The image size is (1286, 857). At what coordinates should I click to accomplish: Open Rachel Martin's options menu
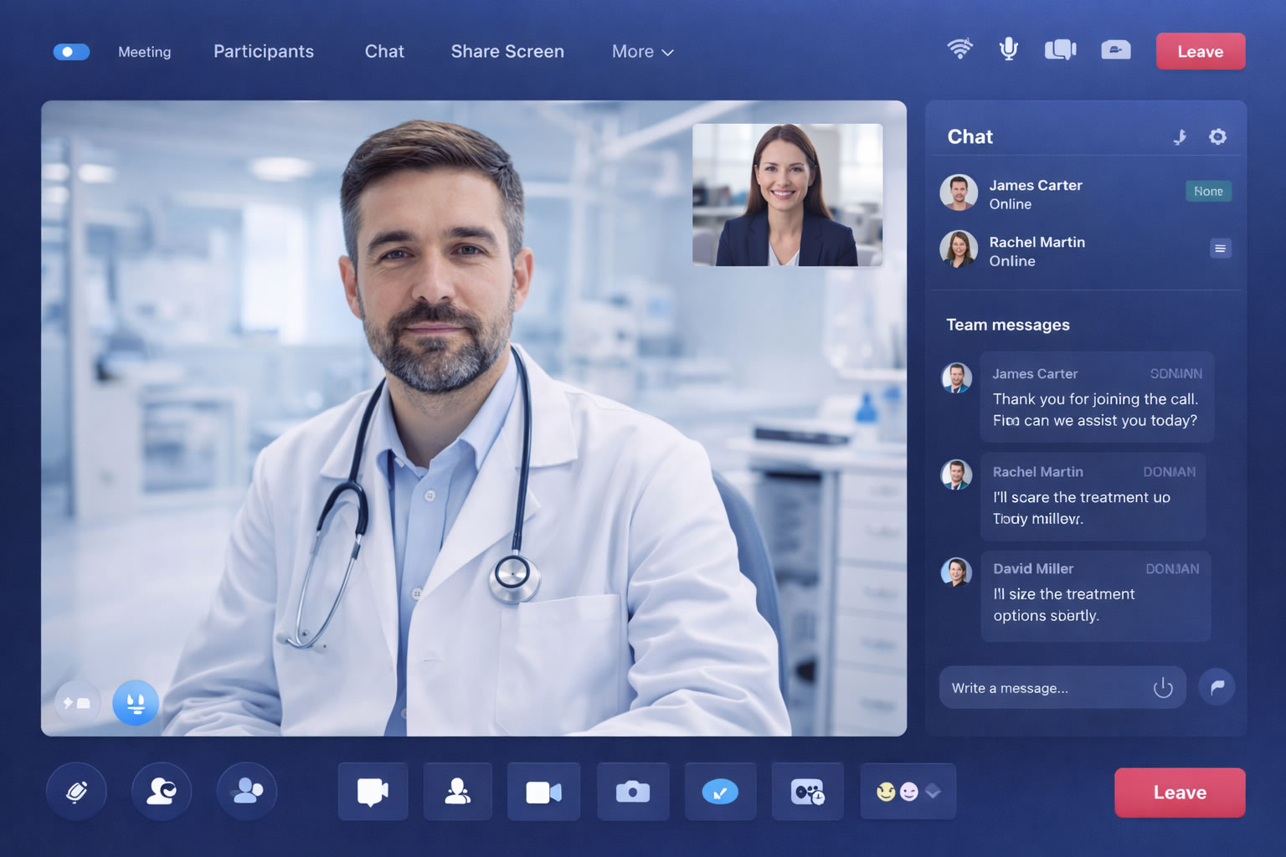pos(1220,249)
